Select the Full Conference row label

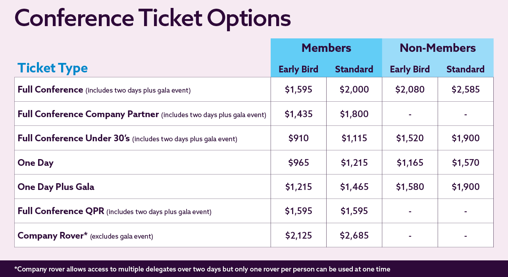50,89
